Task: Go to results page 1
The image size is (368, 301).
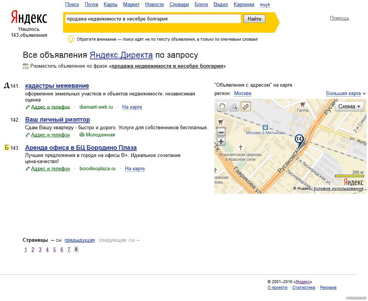Action: 25,249
